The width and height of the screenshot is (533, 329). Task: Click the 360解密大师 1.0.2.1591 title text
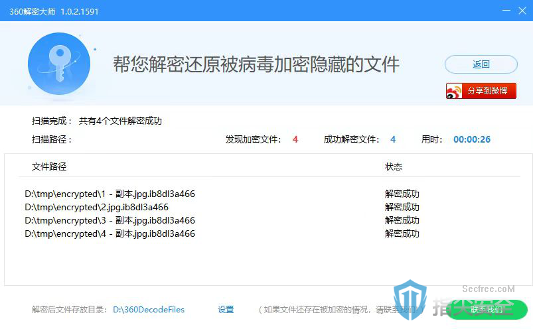pyautogui.click(x=54, y=11)
